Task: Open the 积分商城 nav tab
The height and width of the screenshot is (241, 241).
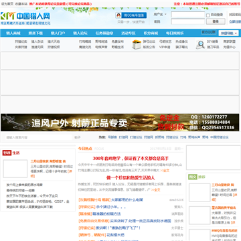Action: point(151,33)
